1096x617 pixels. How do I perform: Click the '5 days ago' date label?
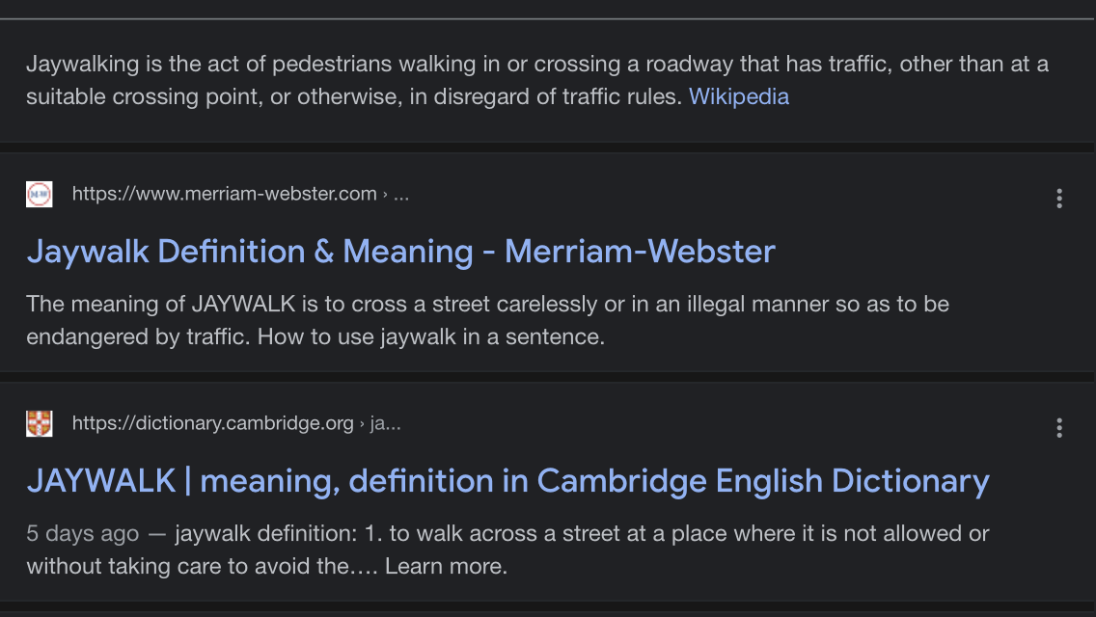[x=82, y=533]
